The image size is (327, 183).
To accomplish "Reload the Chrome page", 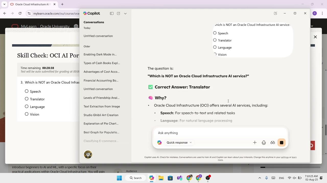I will tap(20, 13).
